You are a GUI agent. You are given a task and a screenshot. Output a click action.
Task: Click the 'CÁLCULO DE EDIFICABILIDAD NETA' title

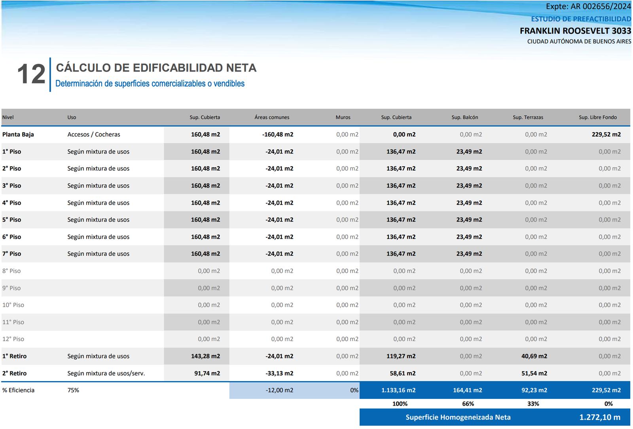point(156,68)
